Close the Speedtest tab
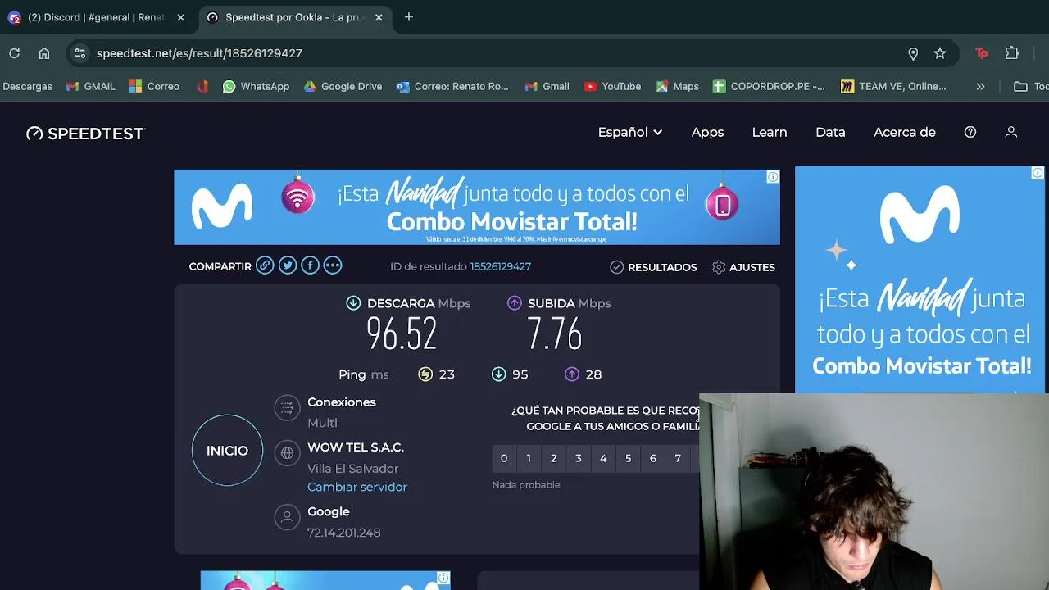 [x=379, y=17]
